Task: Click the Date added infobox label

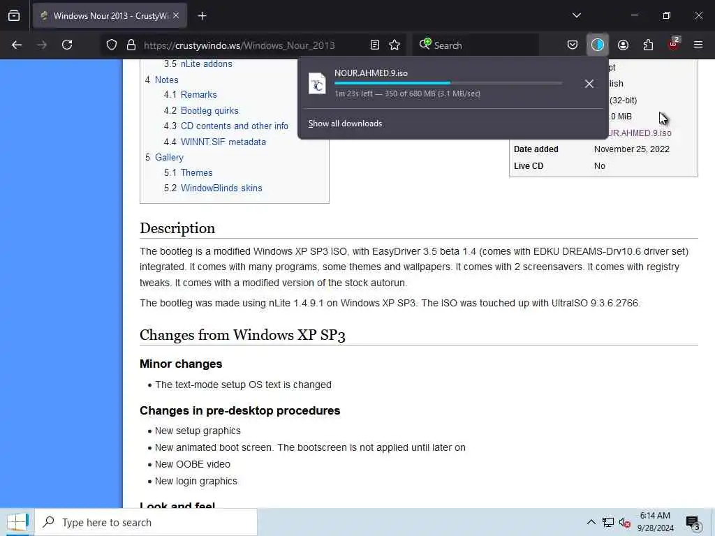Action: click(536, 149)
